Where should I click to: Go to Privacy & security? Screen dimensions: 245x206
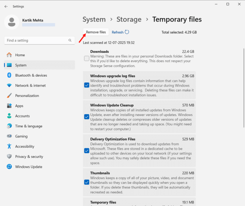click(40, 156)
